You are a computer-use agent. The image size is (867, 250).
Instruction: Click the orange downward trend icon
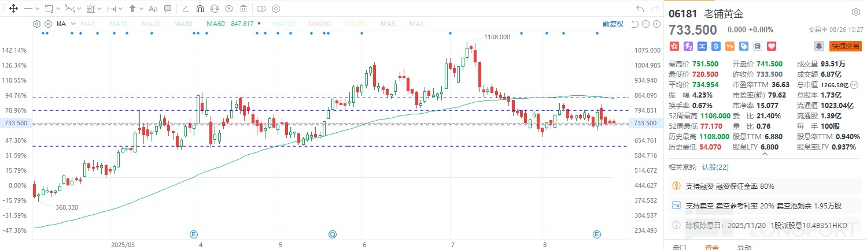(x=730, y=46)
